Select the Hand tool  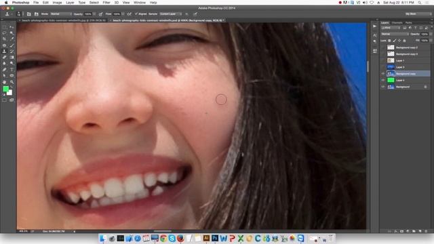point(4,82)
